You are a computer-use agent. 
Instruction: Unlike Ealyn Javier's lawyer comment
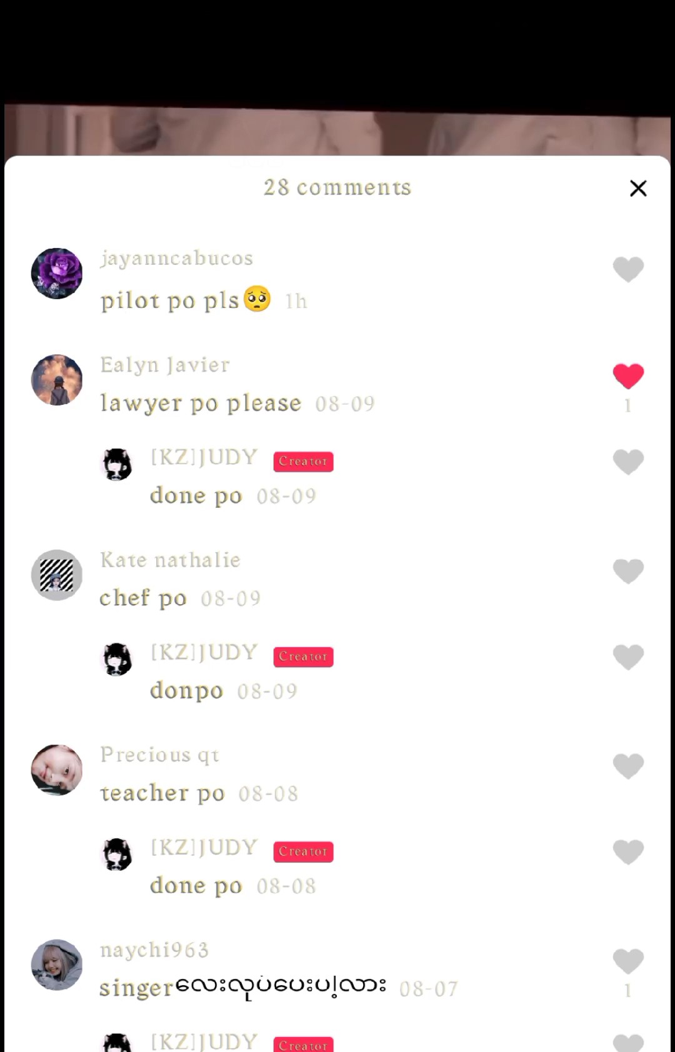pyautogui.click(x=628, y=375)
